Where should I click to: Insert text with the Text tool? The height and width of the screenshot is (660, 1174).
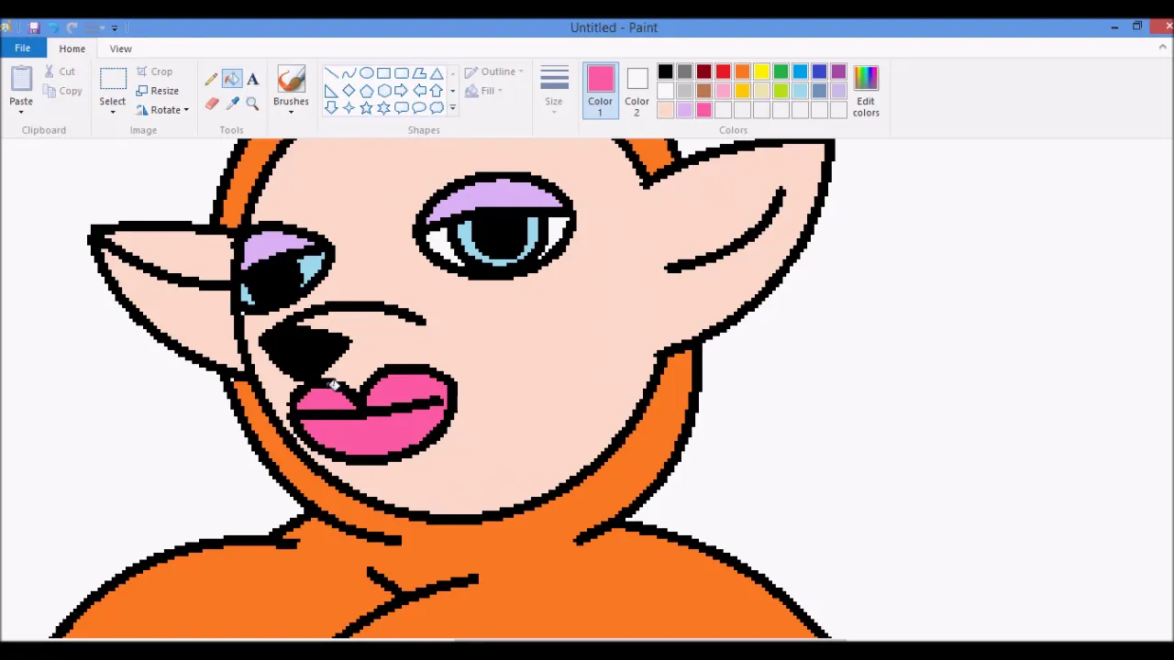(252, 80)
